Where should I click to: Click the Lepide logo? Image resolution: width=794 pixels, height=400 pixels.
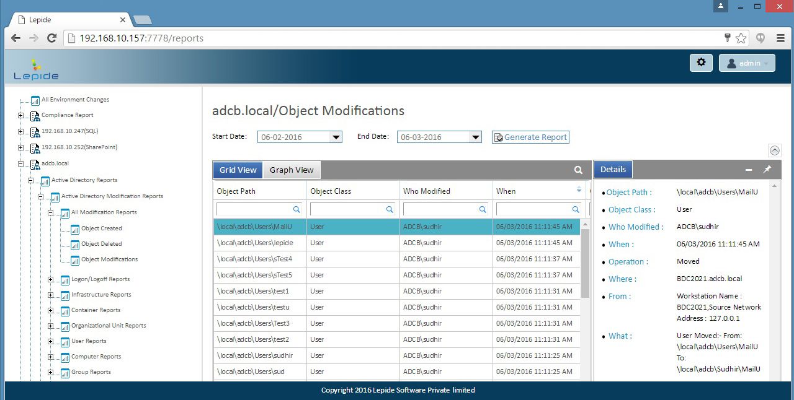[36, 69]
